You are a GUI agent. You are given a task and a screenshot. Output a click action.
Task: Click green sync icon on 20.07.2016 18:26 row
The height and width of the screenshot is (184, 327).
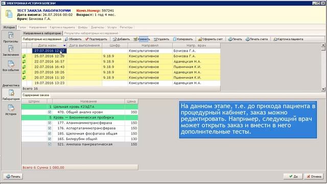pyautogui.click(x=24, y=72)
